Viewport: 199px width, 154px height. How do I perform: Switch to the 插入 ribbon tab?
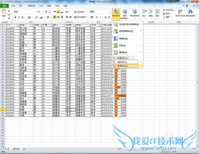[x=21, y=6]
